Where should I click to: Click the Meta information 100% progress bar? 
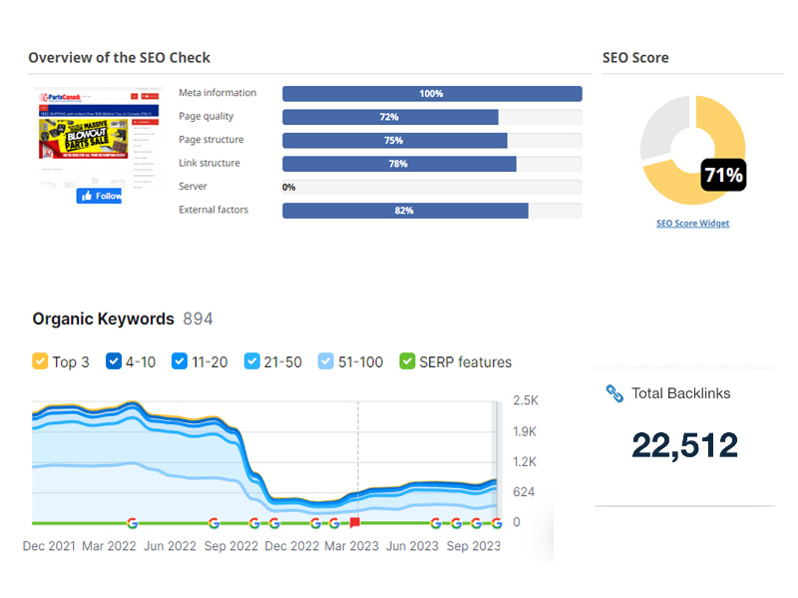[432, 94]
